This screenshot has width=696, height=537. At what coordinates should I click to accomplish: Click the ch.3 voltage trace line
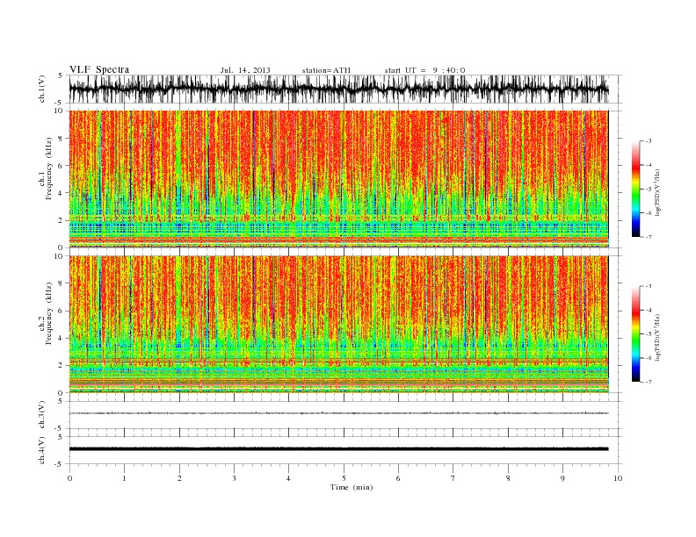click(x=338, y=413)
